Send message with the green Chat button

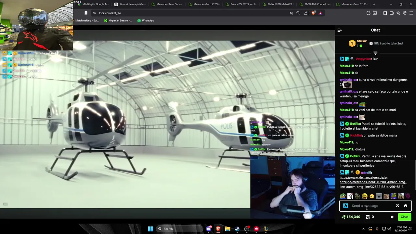(404, 217)
